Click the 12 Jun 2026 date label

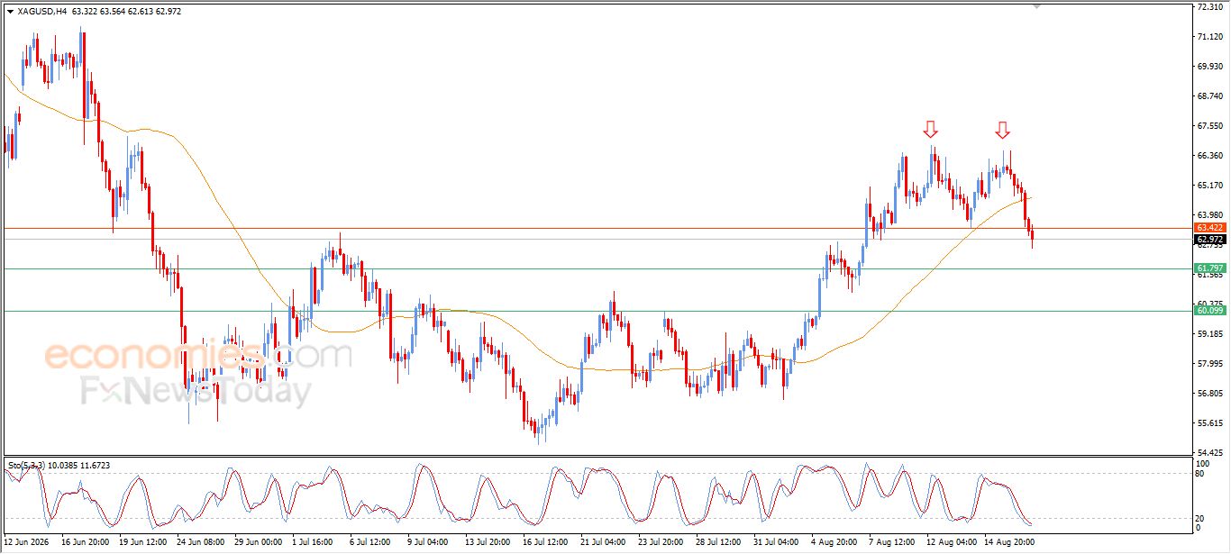pos(25,543)
